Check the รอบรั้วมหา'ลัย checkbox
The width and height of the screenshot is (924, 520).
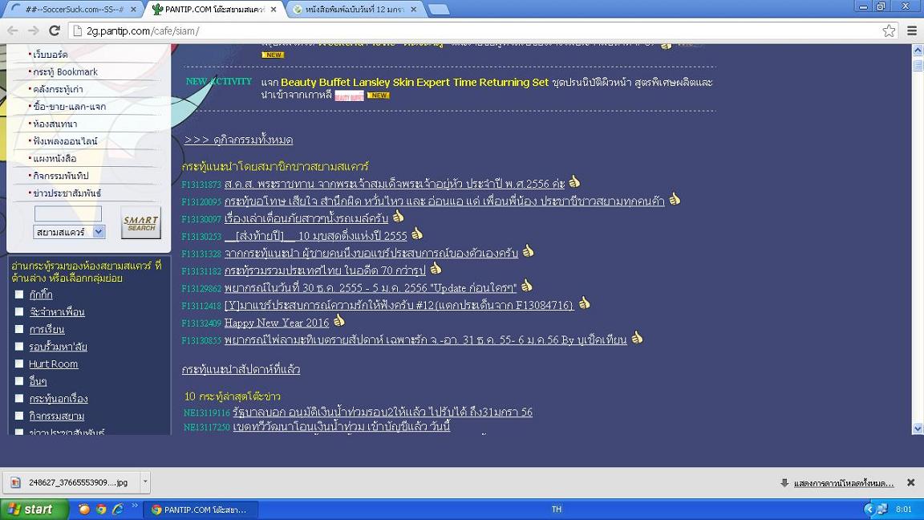pos(19,346)
